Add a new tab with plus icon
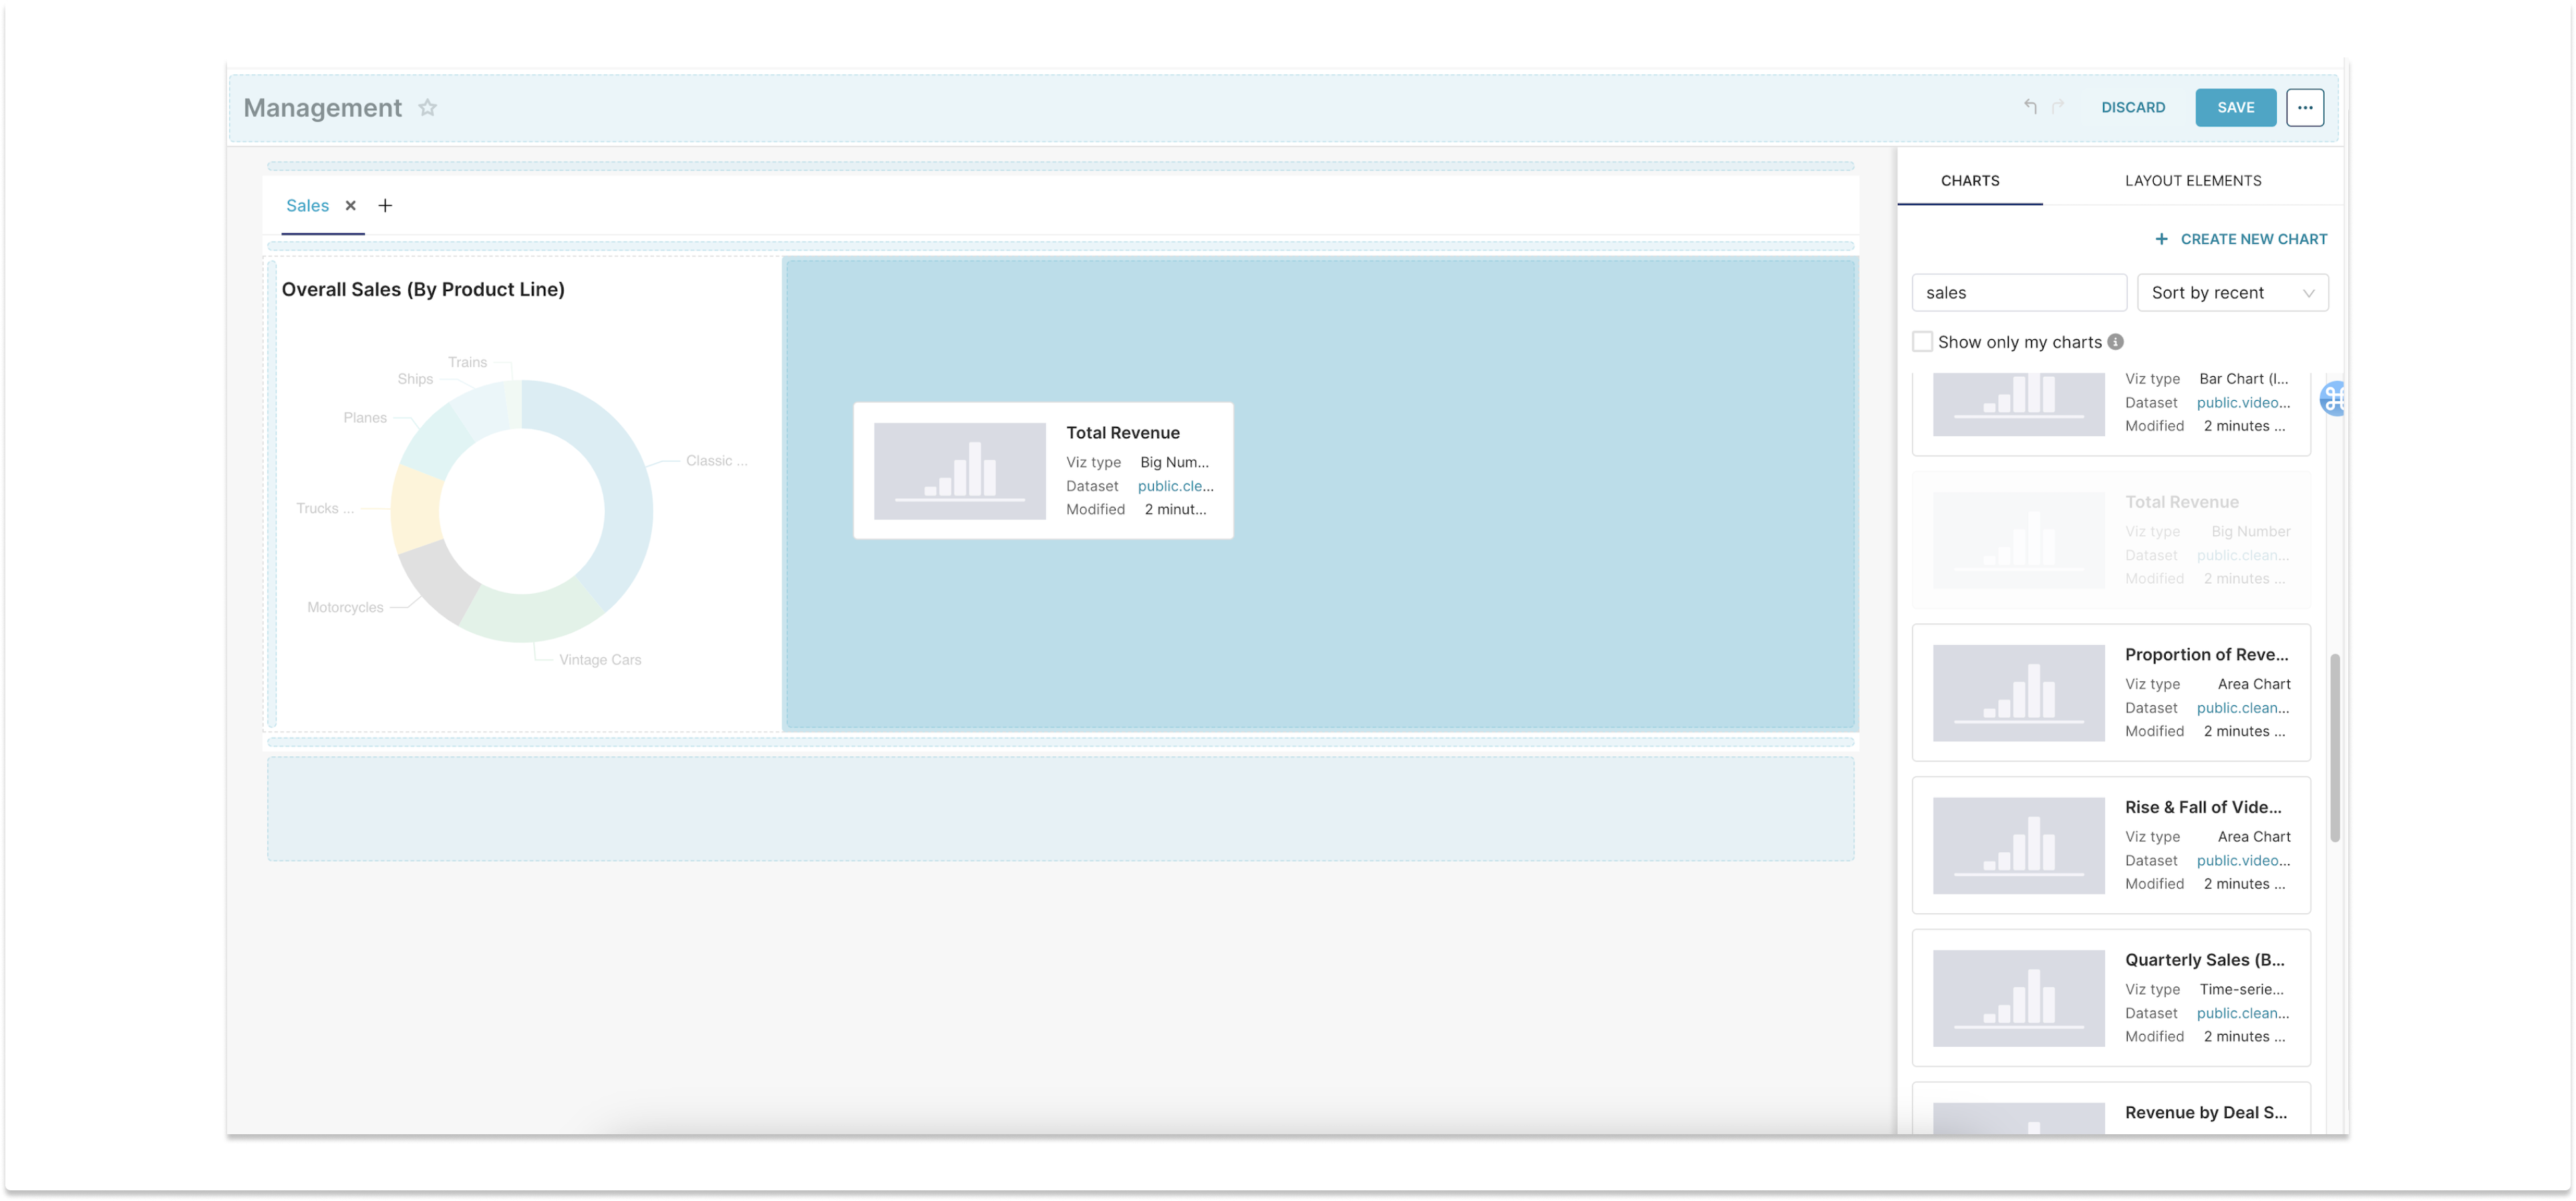This screenshot has width=2576, height=1201. (x=385, y=206)
